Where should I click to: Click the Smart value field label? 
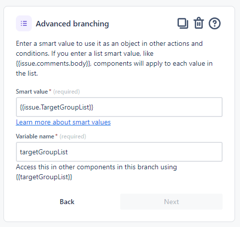[32, 92]
